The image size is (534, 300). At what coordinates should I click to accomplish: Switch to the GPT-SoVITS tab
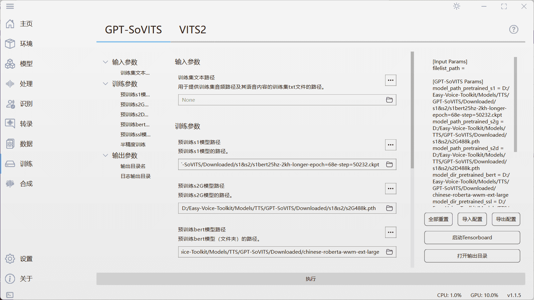point(133,30)
